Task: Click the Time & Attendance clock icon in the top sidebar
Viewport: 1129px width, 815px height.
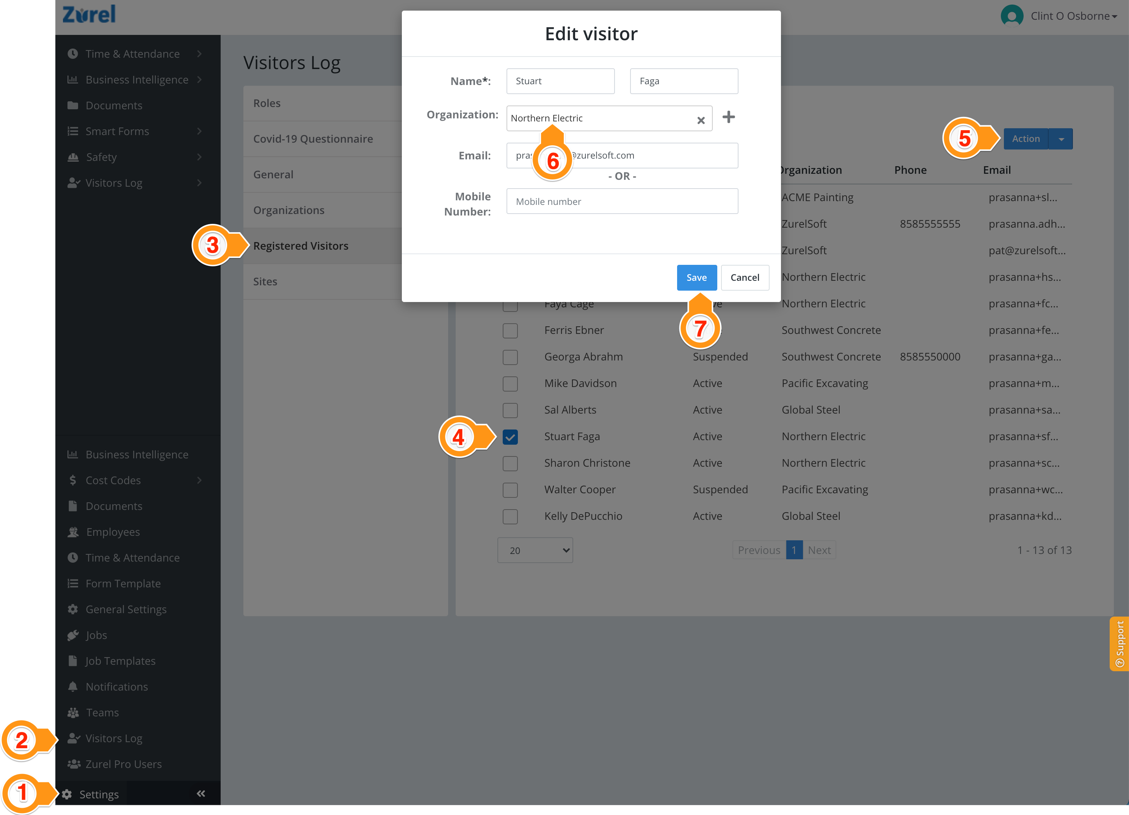Action: tap(73, 54)
